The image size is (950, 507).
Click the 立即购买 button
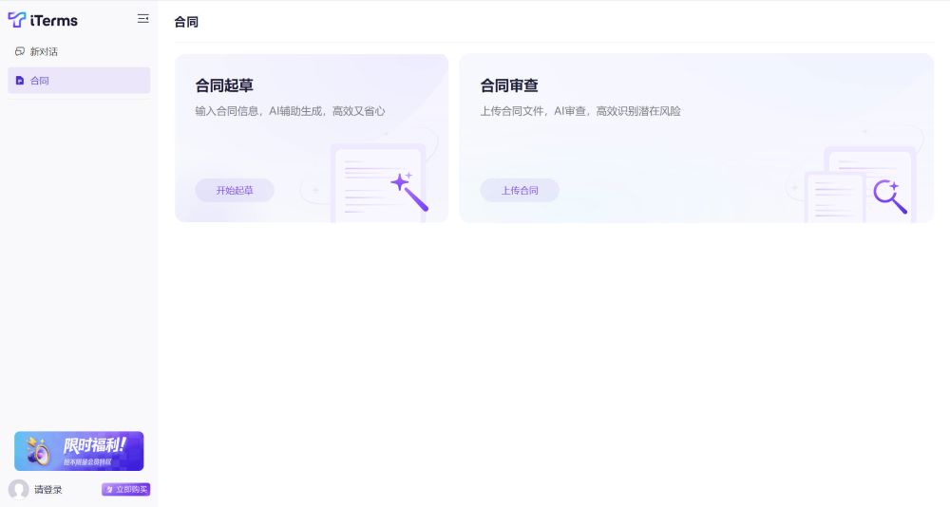click(x=126, y=489)
